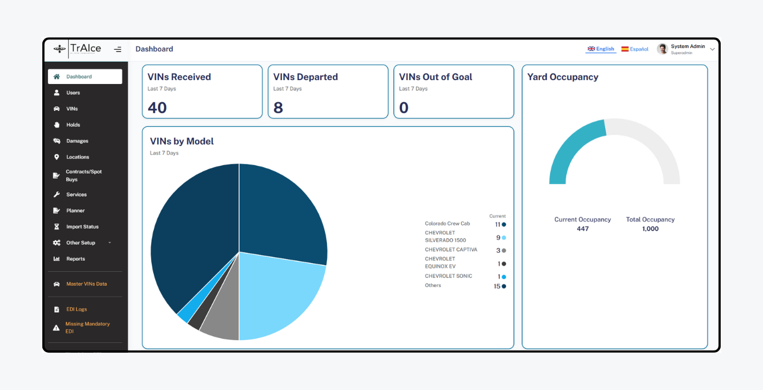Select the Holds hand icon
This screenshot has width=763, height=390.
coord(57,125)
